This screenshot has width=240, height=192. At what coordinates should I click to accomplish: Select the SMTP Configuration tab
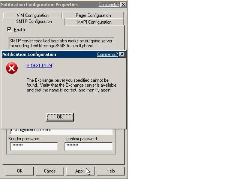coord(34,21)
